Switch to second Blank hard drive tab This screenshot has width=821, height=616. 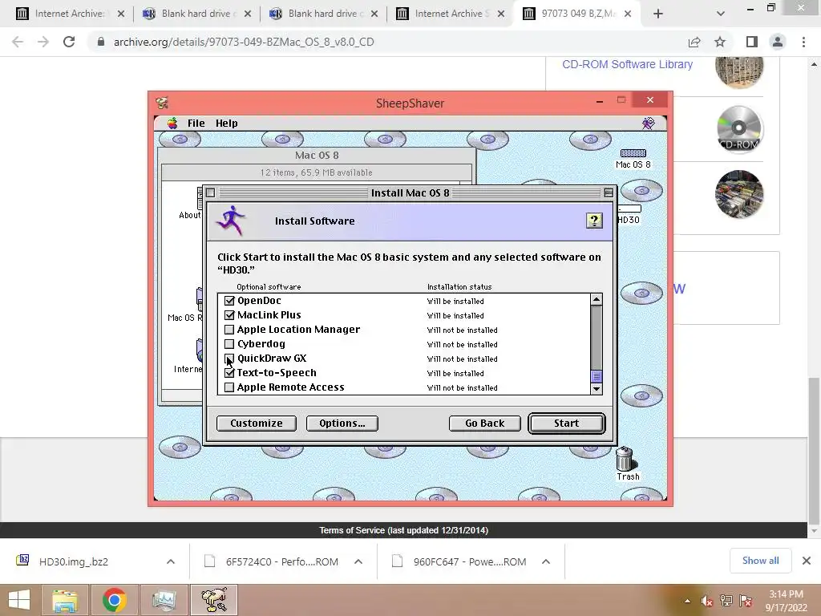coord(322,14)
